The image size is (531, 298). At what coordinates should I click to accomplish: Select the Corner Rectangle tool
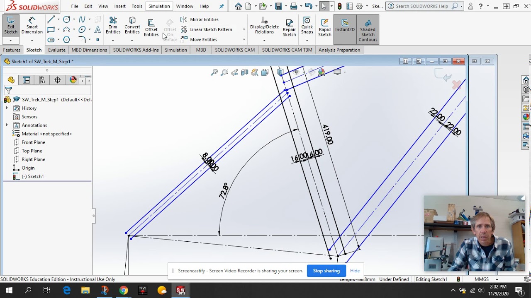(x=51, y=29)
